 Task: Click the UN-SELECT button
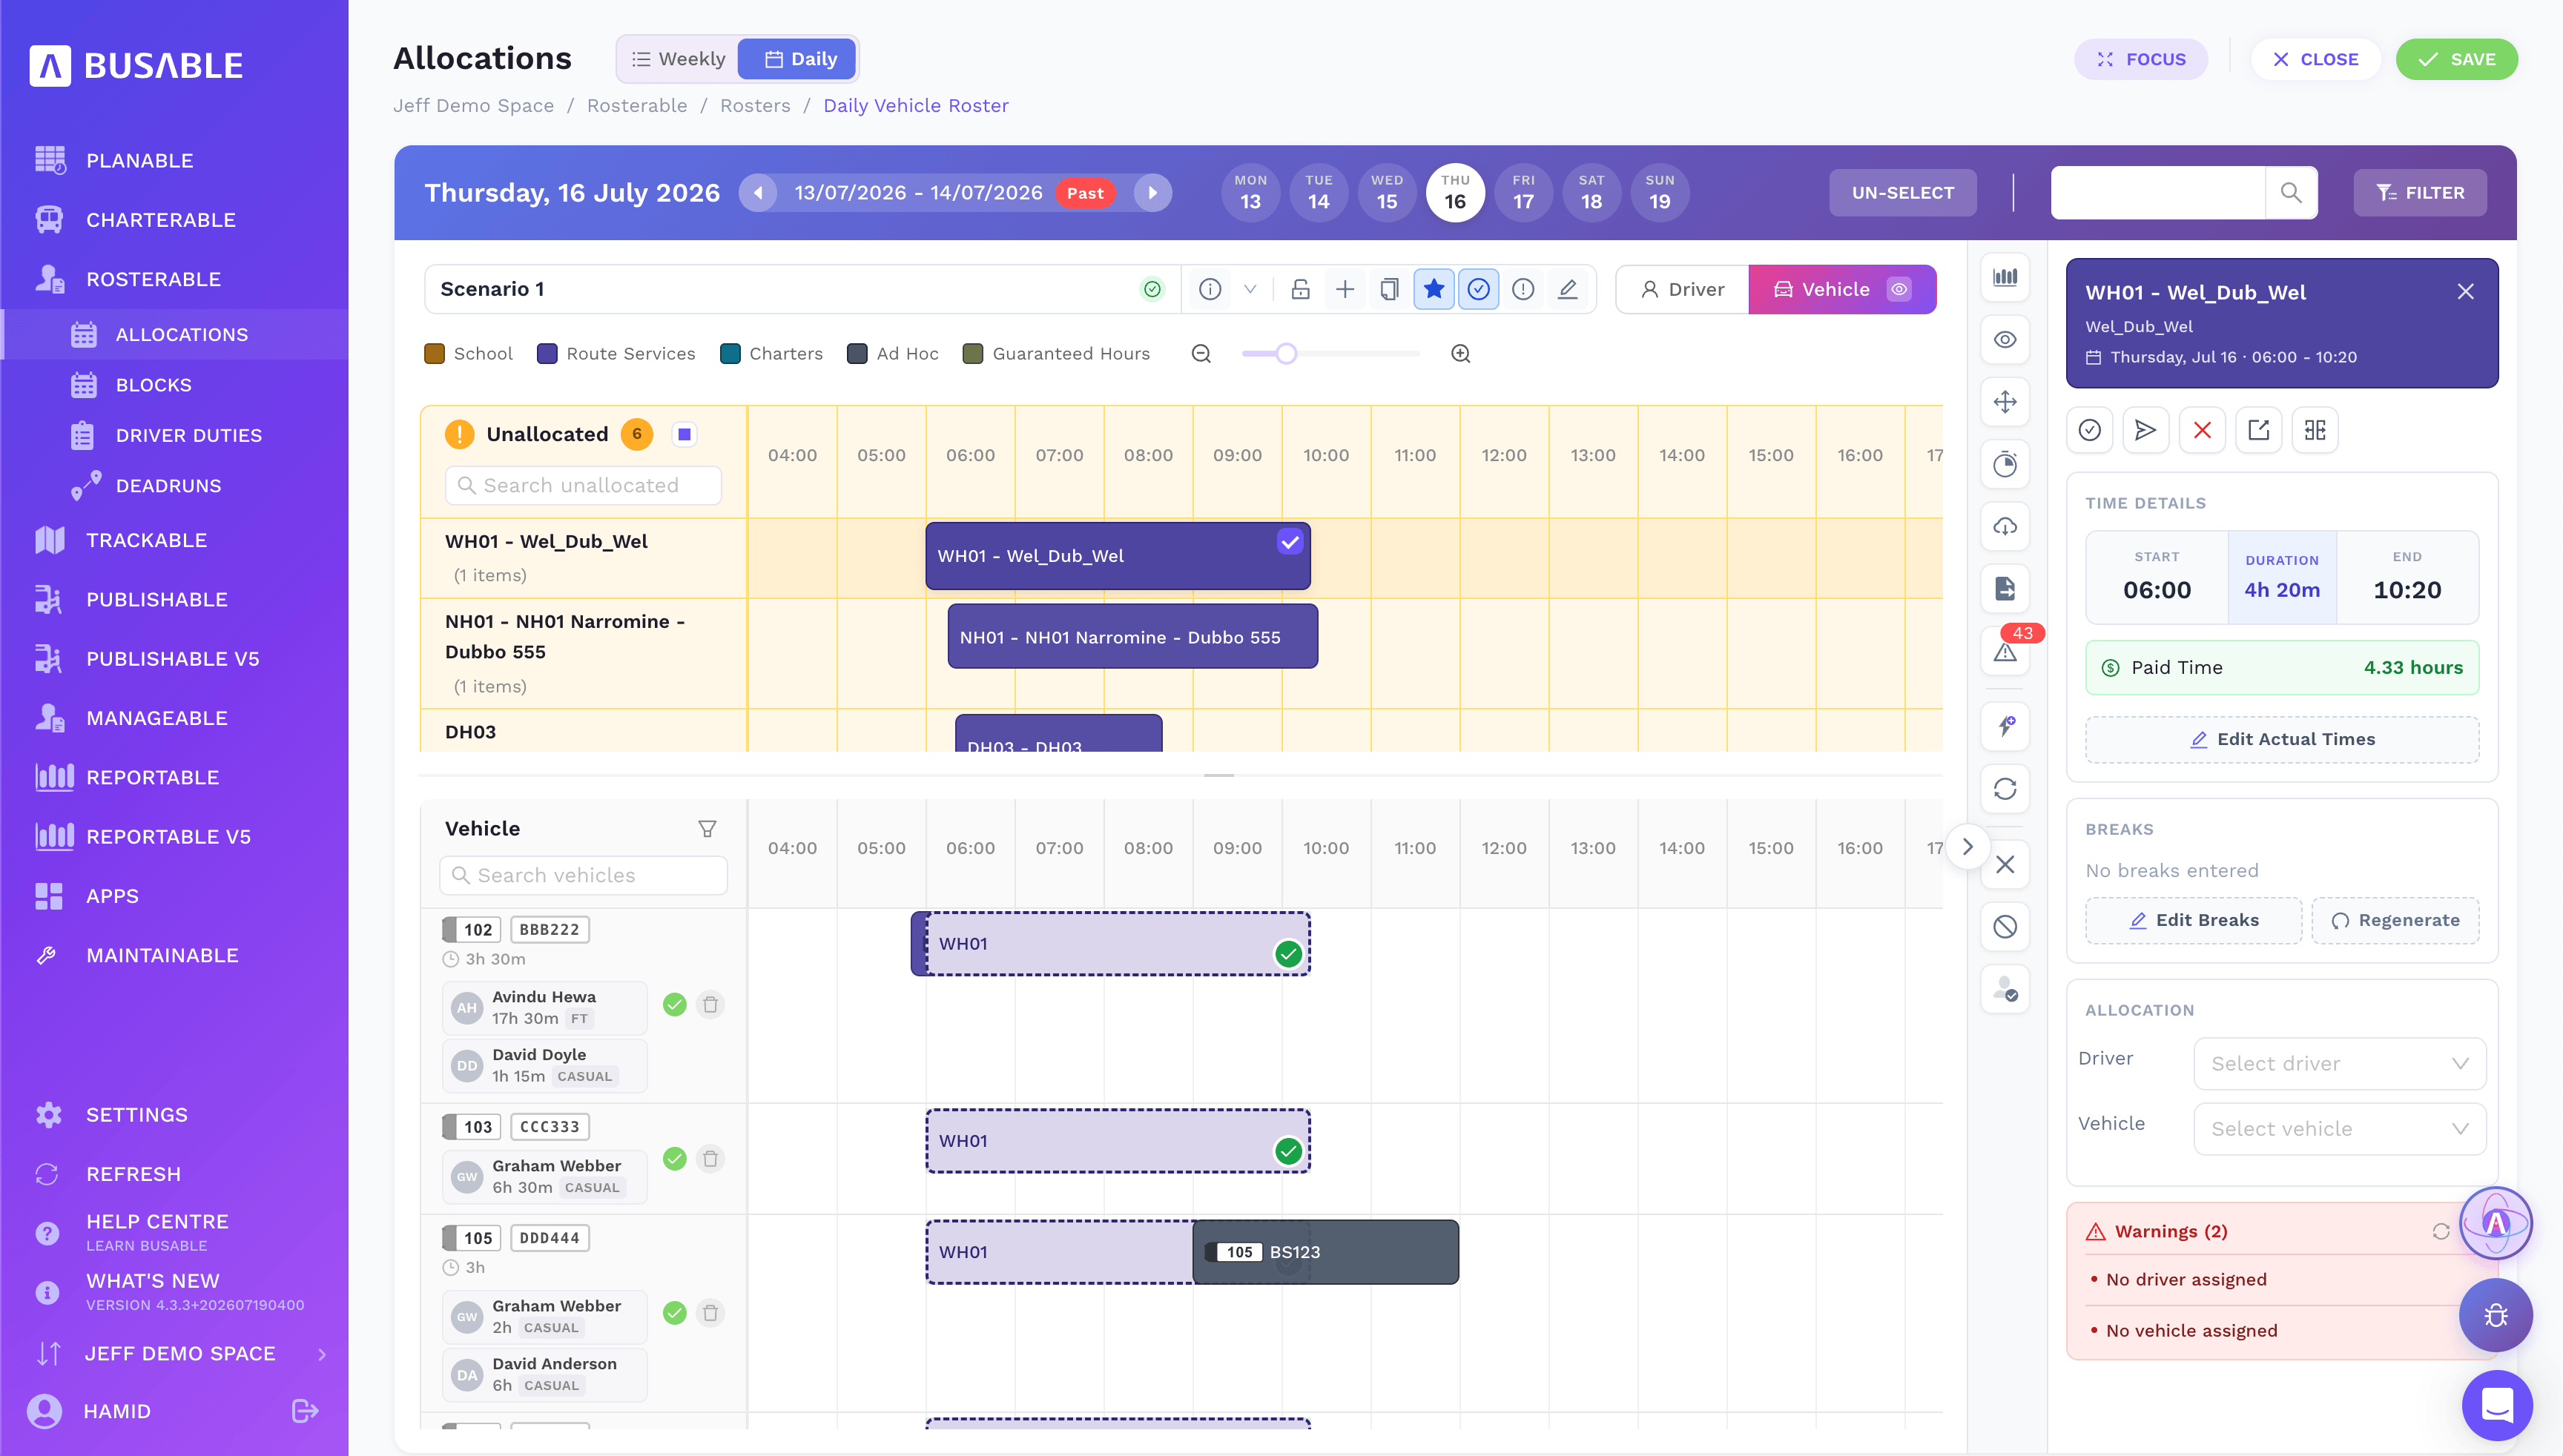pyautogui.click(x=1903, y=193)
